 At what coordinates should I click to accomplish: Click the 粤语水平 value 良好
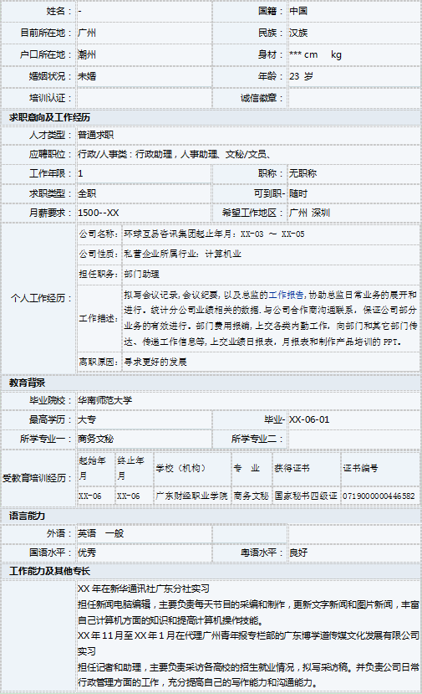(298, 553)
